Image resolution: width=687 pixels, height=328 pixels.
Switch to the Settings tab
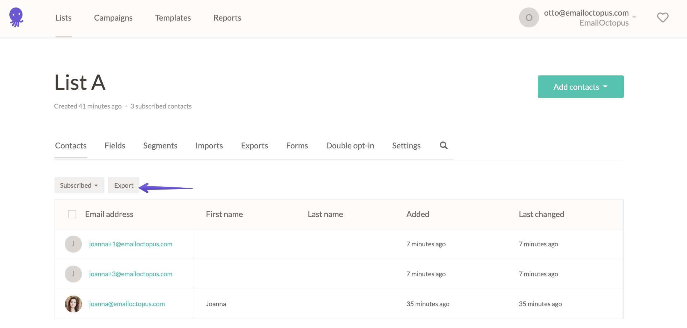tap(406, 145)
